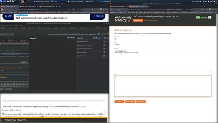Expand Request Attributes section
Screen dimensions: 218x123
92,42
